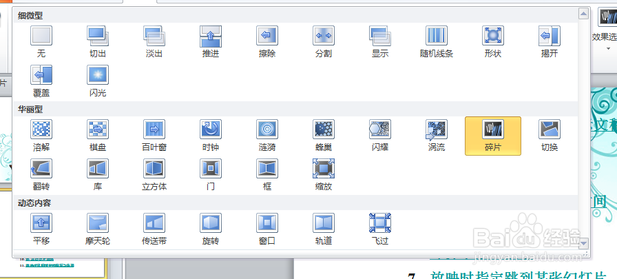The width and height of the screenshot is (617, 279).
Task: Apply the 形状 shape transition
Action: [x=492, y=42]
